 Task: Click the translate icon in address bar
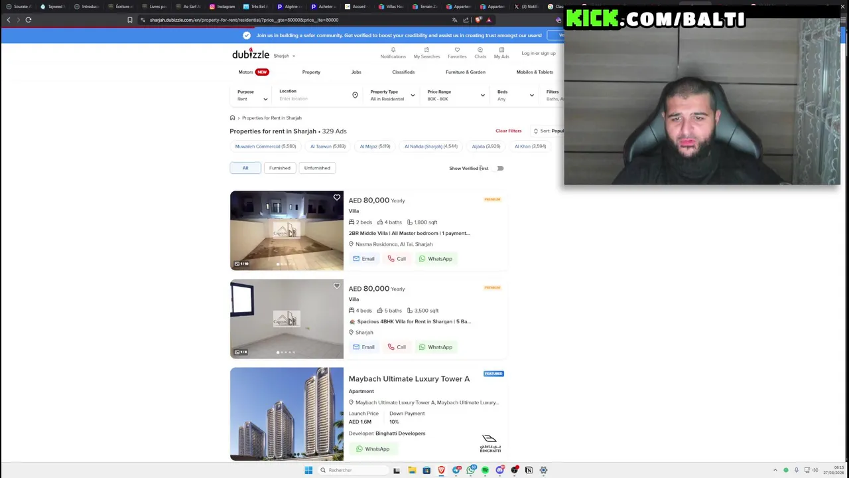pos(454,20)
